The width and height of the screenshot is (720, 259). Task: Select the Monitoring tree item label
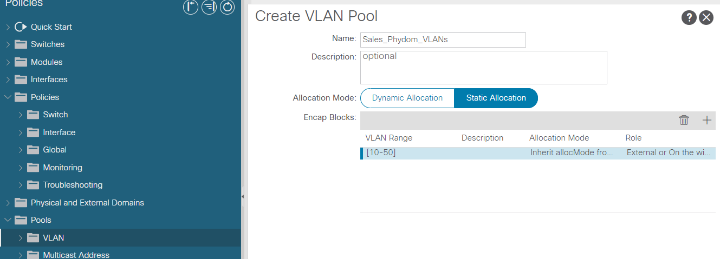pos(63,168)
